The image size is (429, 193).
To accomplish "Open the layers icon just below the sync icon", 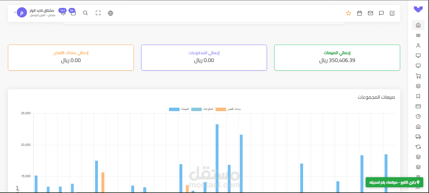I will click(x=418, y=157).
